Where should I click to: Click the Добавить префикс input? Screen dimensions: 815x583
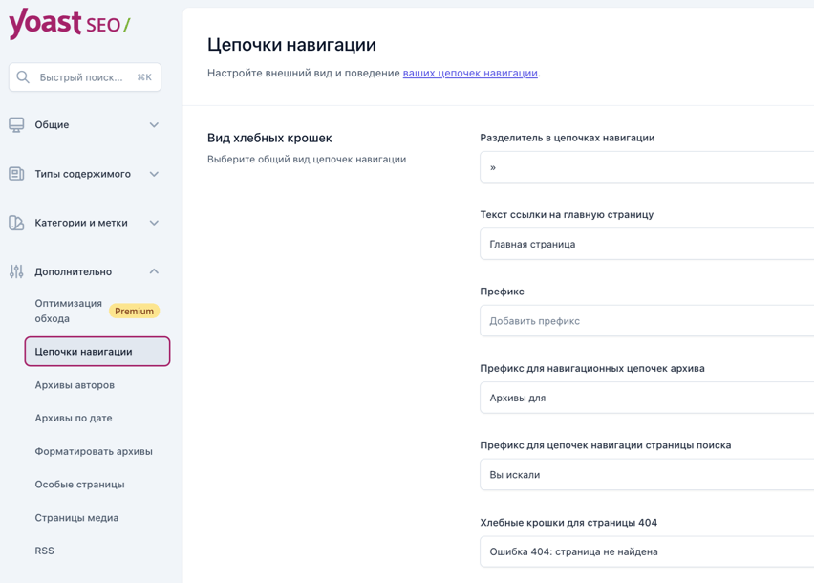[x=647, y=321]
